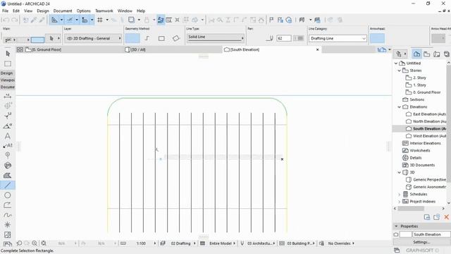
Task: Open the Document menu
Action: (x=63, y=11)
